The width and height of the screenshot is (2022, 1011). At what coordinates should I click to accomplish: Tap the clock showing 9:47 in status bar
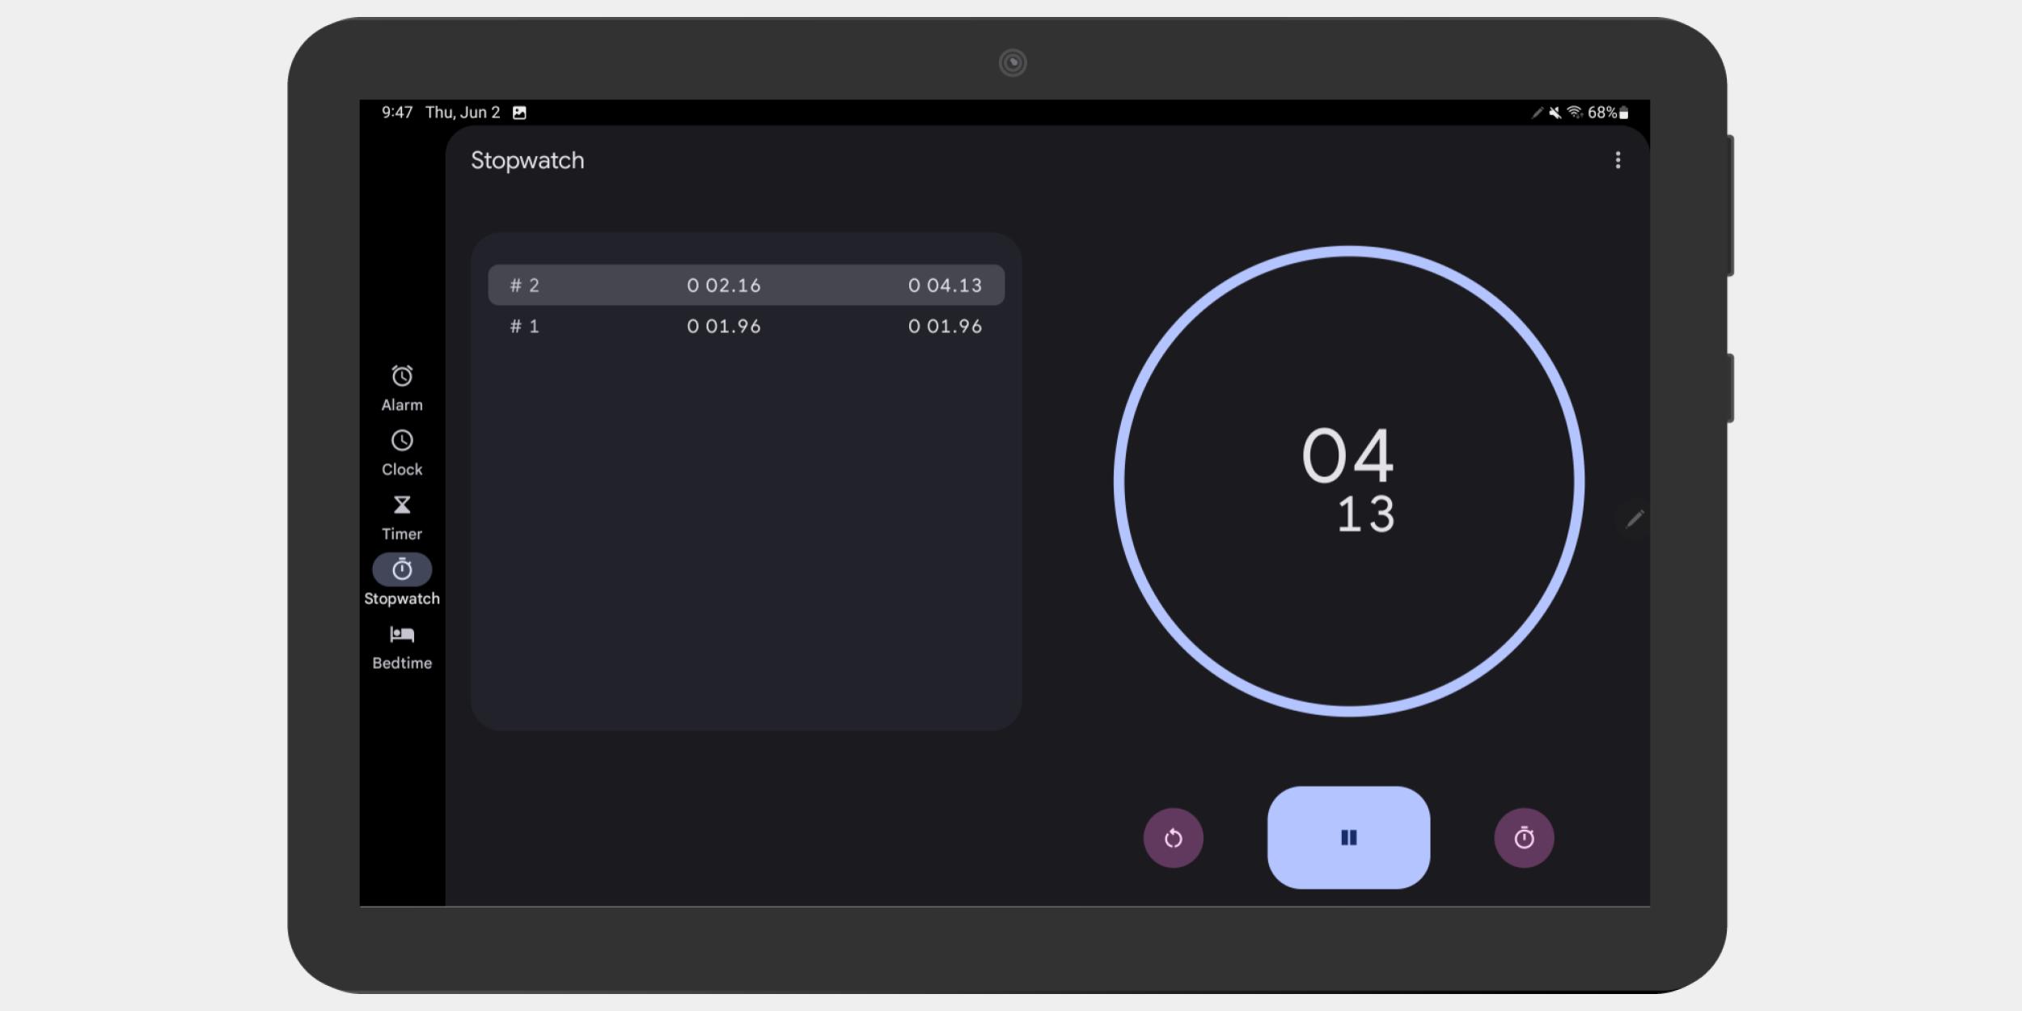(396, 112)
